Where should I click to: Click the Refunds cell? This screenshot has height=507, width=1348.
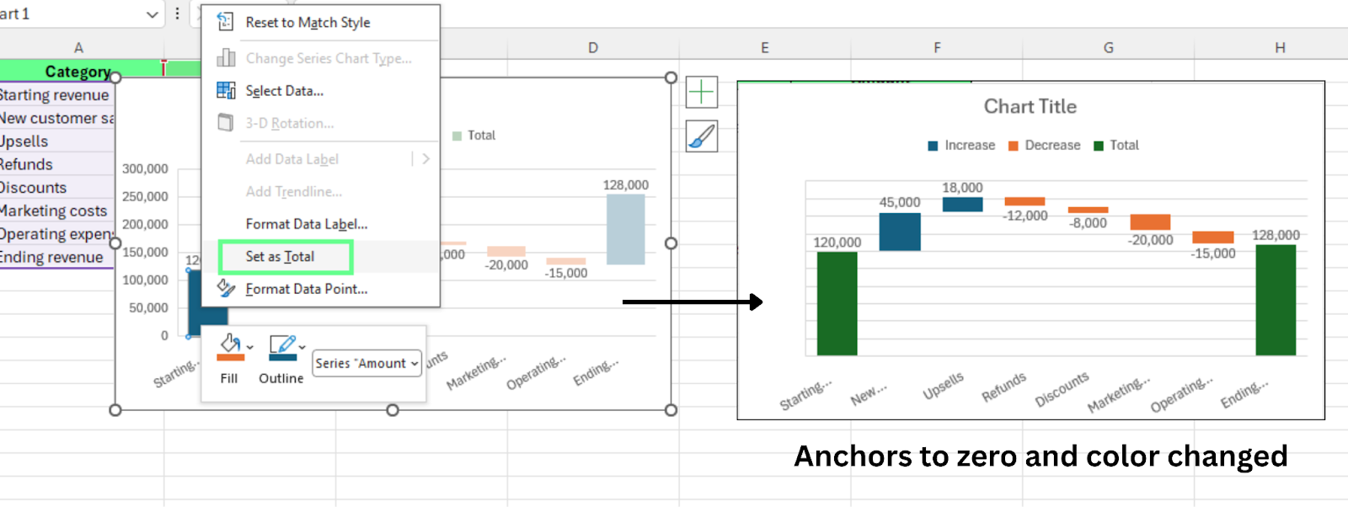56,164
